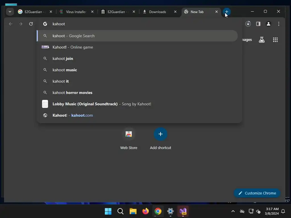Viewport: 291px width, 218px height.
Task: Open the Chrome downloads toolbar icon
Action: (x=248, y=24)
